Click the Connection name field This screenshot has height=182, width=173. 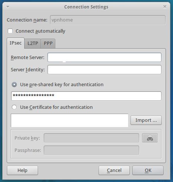pos(108,20)
